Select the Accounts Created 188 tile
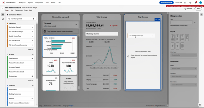Image resolution: width=204 pixels, height=108 pixels. click(69, 66)
